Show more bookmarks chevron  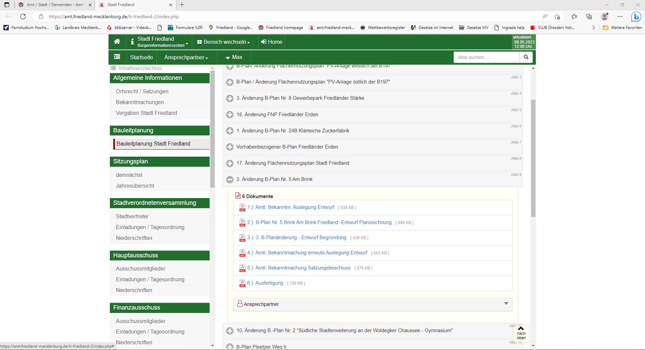pyautogui.click(x=593, y=28)
